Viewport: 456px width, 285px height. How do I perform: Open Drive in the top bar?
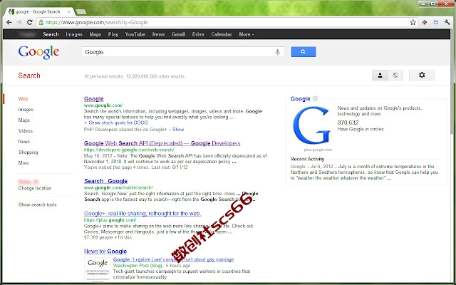click(198, 34)
